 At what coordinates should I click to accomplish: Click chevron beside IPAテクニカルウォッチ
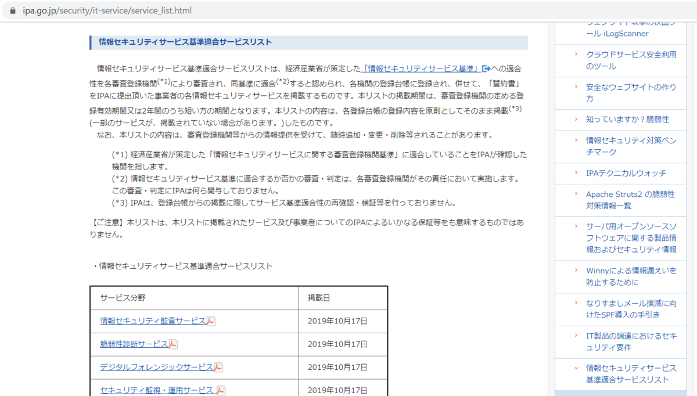[x=576, y=173]
